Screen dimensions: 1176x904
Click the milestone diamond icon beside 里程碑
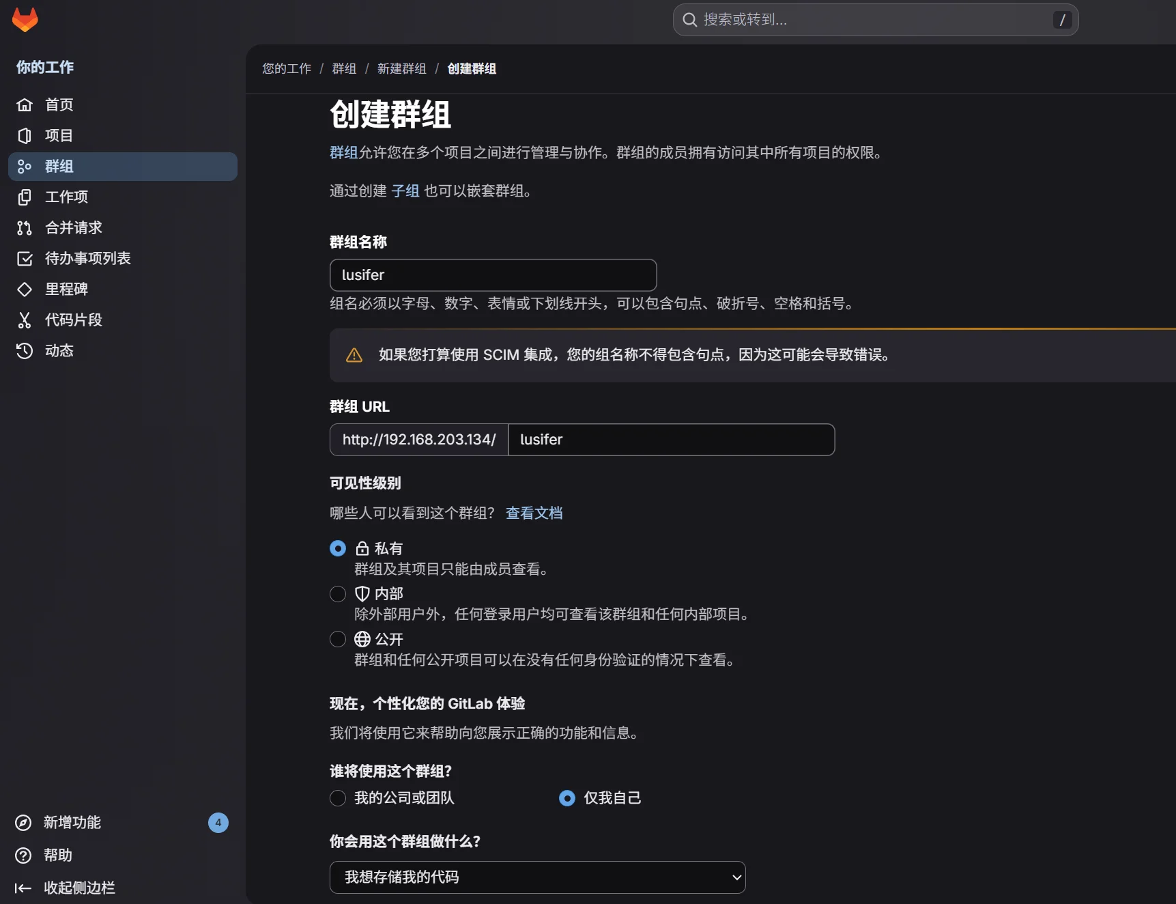click(25, 289)
